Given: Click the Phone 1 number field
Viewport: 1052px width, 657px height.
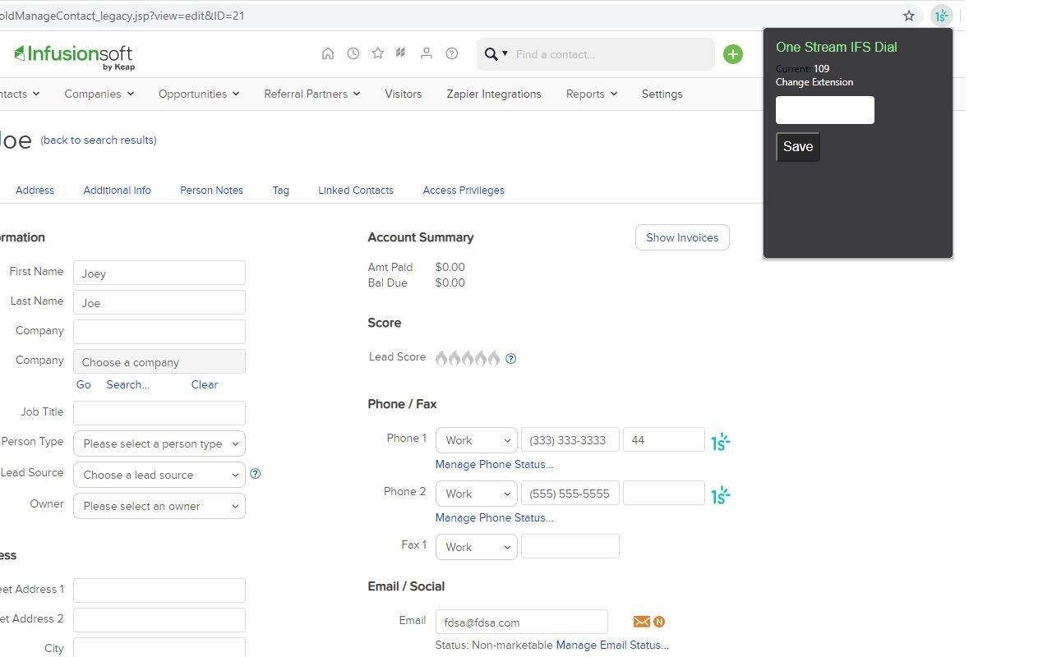Looking at the screenshot, I should pyautogui.click(x=570, y=440).
